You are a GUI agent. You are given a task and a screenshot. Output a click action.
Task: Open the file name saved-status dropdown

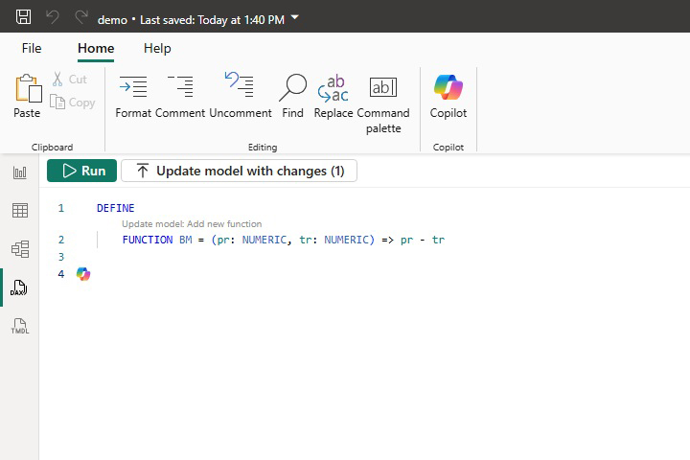pos(294,17)
